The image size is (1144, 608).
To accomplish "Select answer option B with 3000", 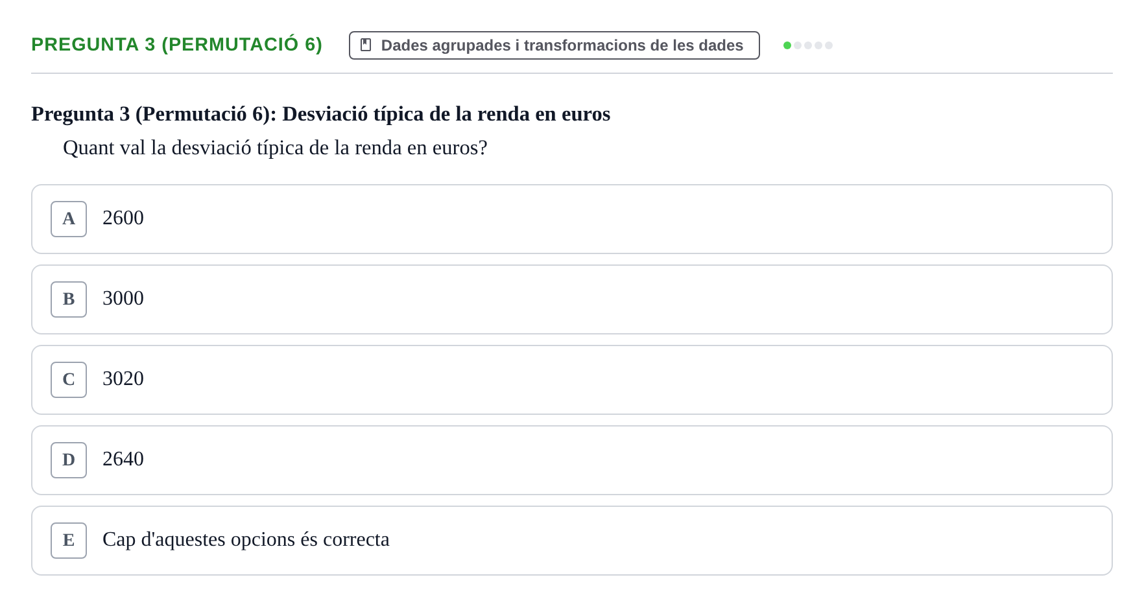I will pyautogui.click(x=572, y=299).
